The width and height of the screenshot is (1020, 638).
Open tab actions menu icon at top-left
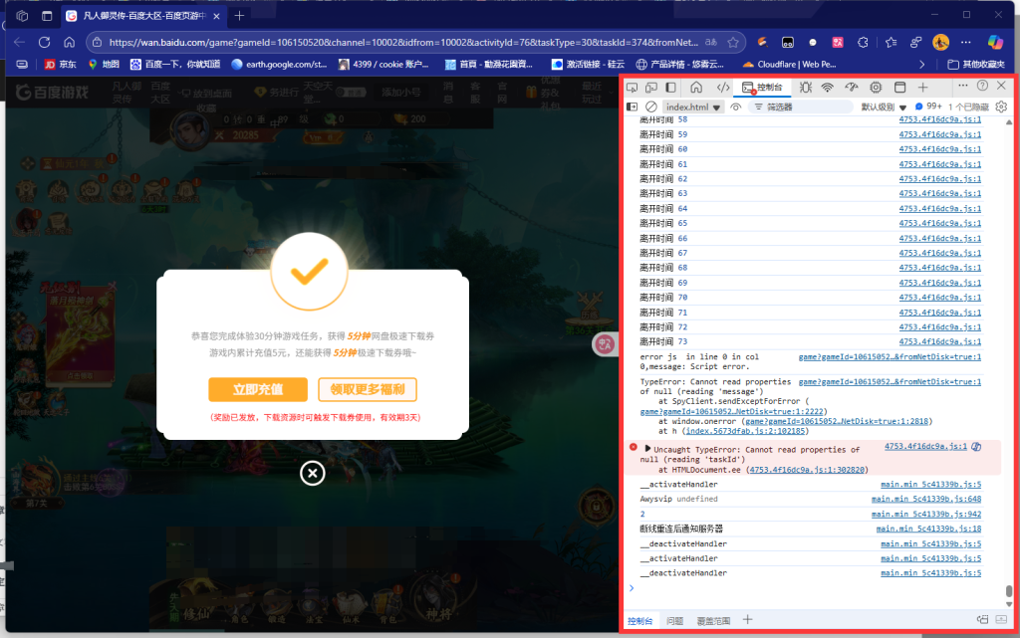(x=47, y=16)
